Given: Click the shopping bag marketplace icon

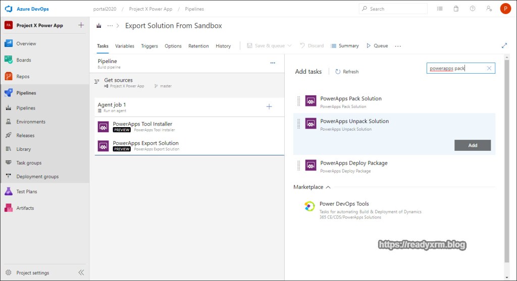Looking at the screenshot, I should click(456, 9).
